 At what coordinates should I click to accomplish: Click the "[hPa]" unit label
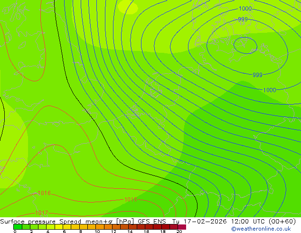click(x=125, y=222)
